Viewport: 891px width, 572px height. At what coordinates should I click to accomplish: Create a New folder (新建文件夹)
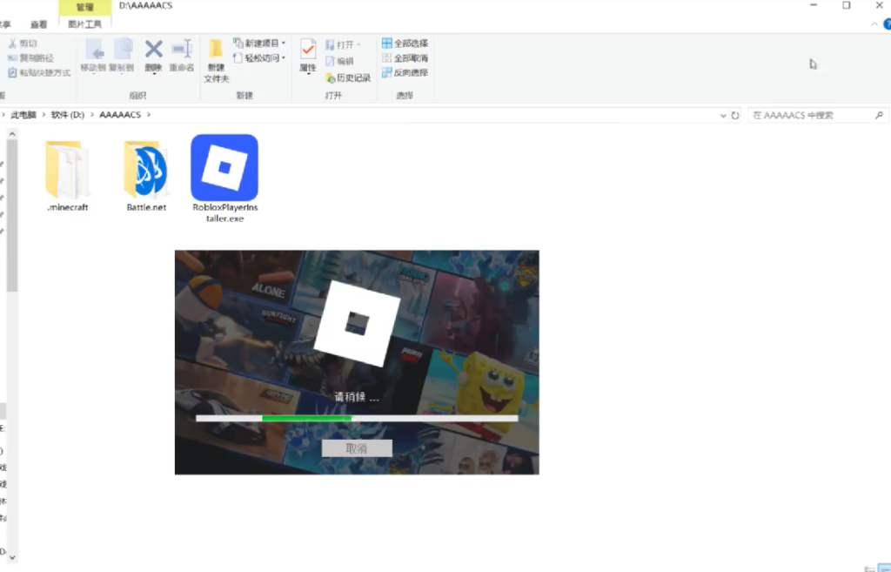pyautogui.click(x=216, y=62)
